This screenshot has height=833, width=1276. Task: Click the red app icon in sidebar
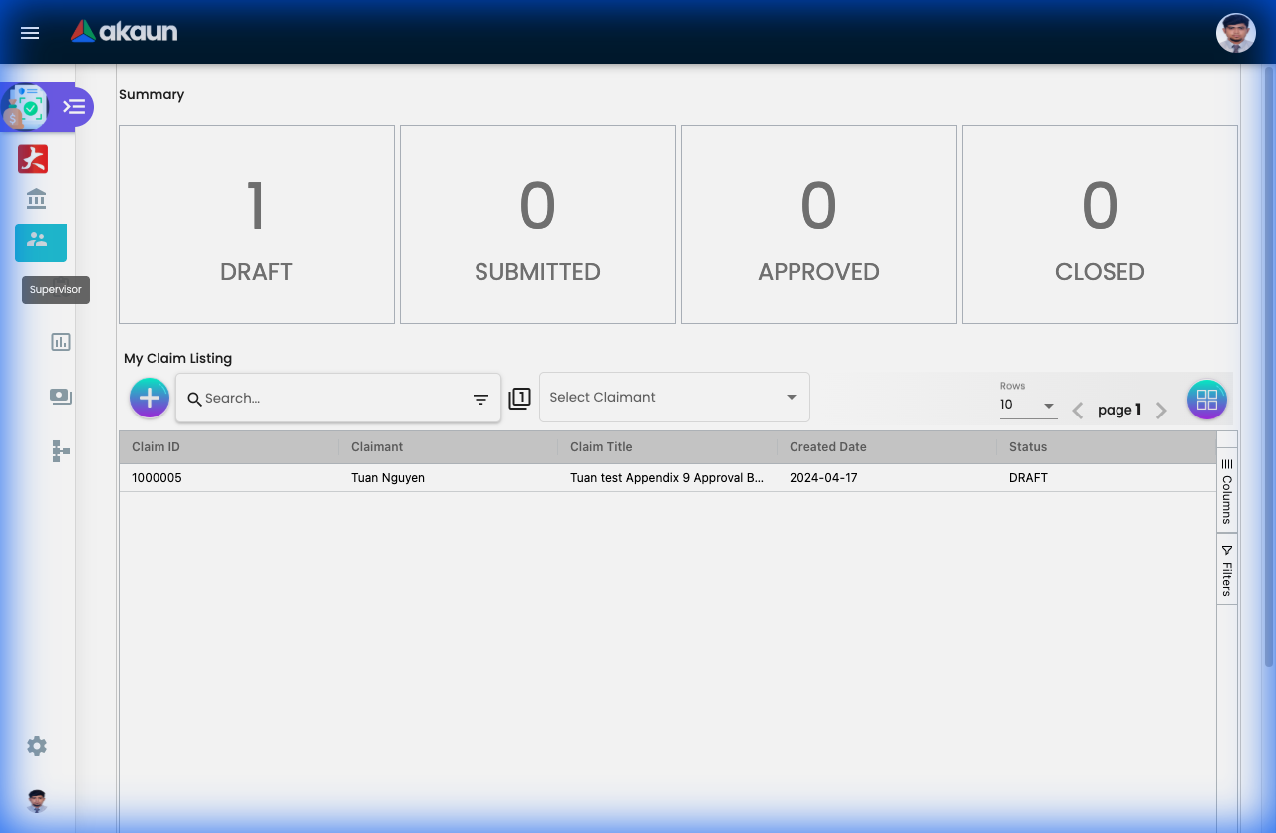pyautogui.click(x=32, y=158)
